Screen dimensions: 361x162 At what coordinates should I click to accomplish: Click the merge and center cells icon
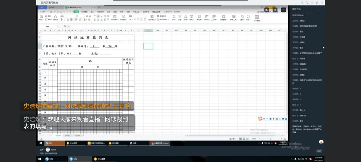point(115,17)
